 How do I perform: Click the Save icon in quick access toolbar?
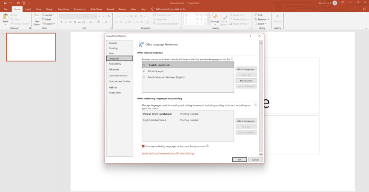5,3
